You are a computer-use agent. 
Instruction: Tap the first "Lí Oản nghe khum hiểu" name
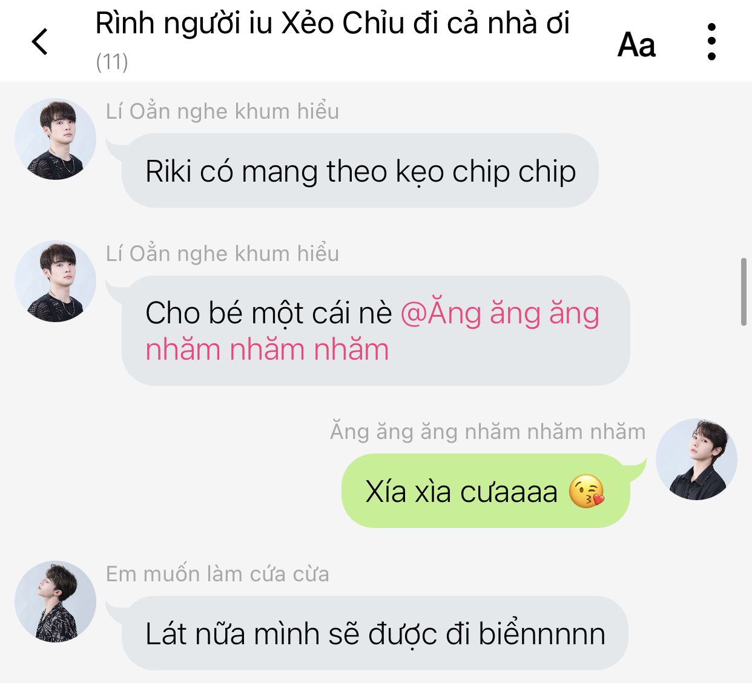tap(222, 111)
